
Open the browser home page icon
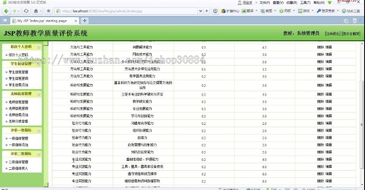36,11
